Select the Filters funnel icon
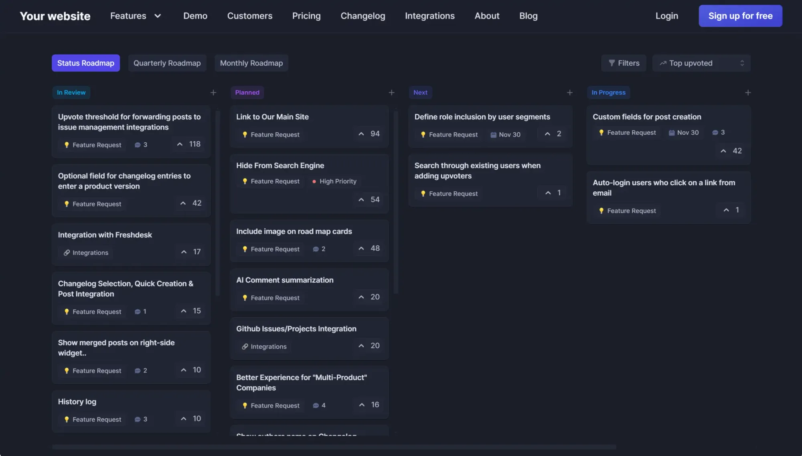This screenshot has width=802, height=456. pos(612,63)
